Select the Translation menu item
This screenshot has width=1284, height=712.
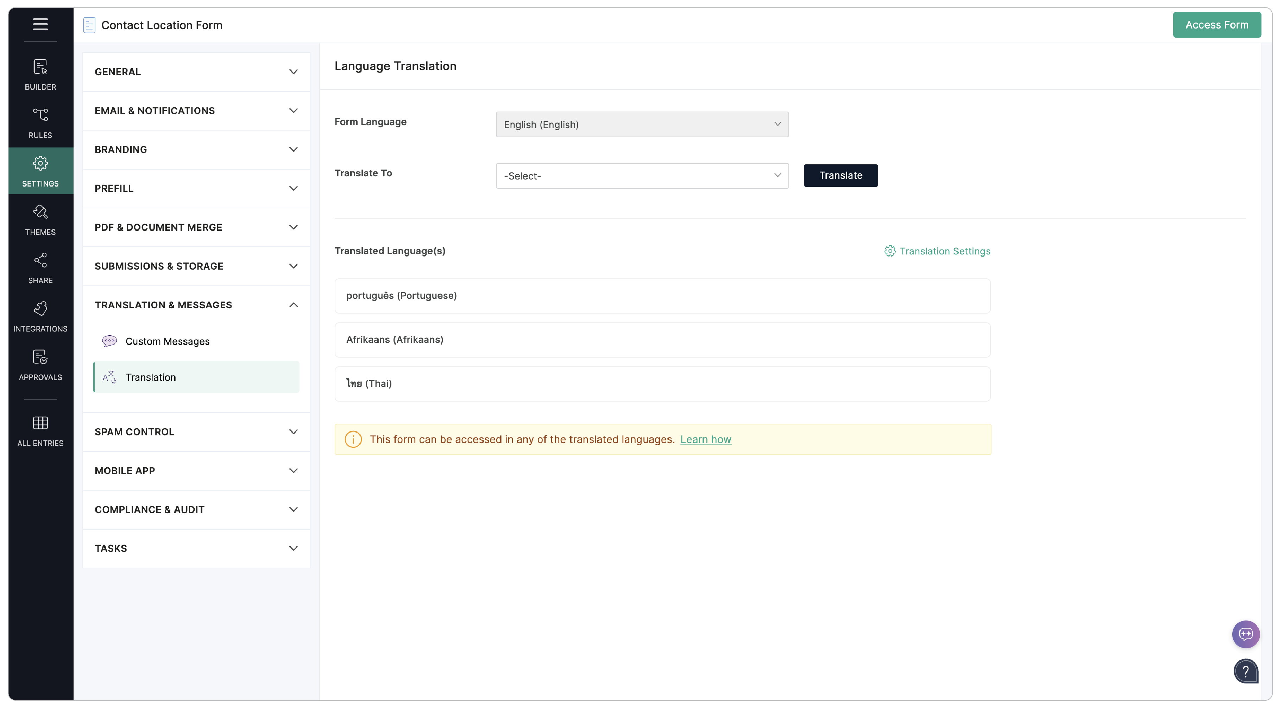coord(151,377)
